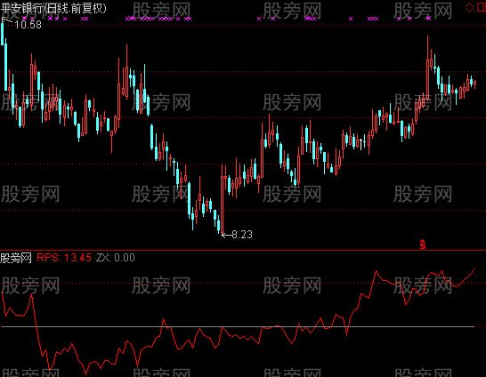The image size is (486, 377).
Task: Click the red S marker above the indicator panel
Action: pos(423,245)
